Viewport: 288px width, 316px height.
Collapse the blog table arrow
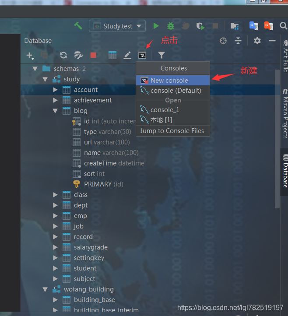point(55,111)
